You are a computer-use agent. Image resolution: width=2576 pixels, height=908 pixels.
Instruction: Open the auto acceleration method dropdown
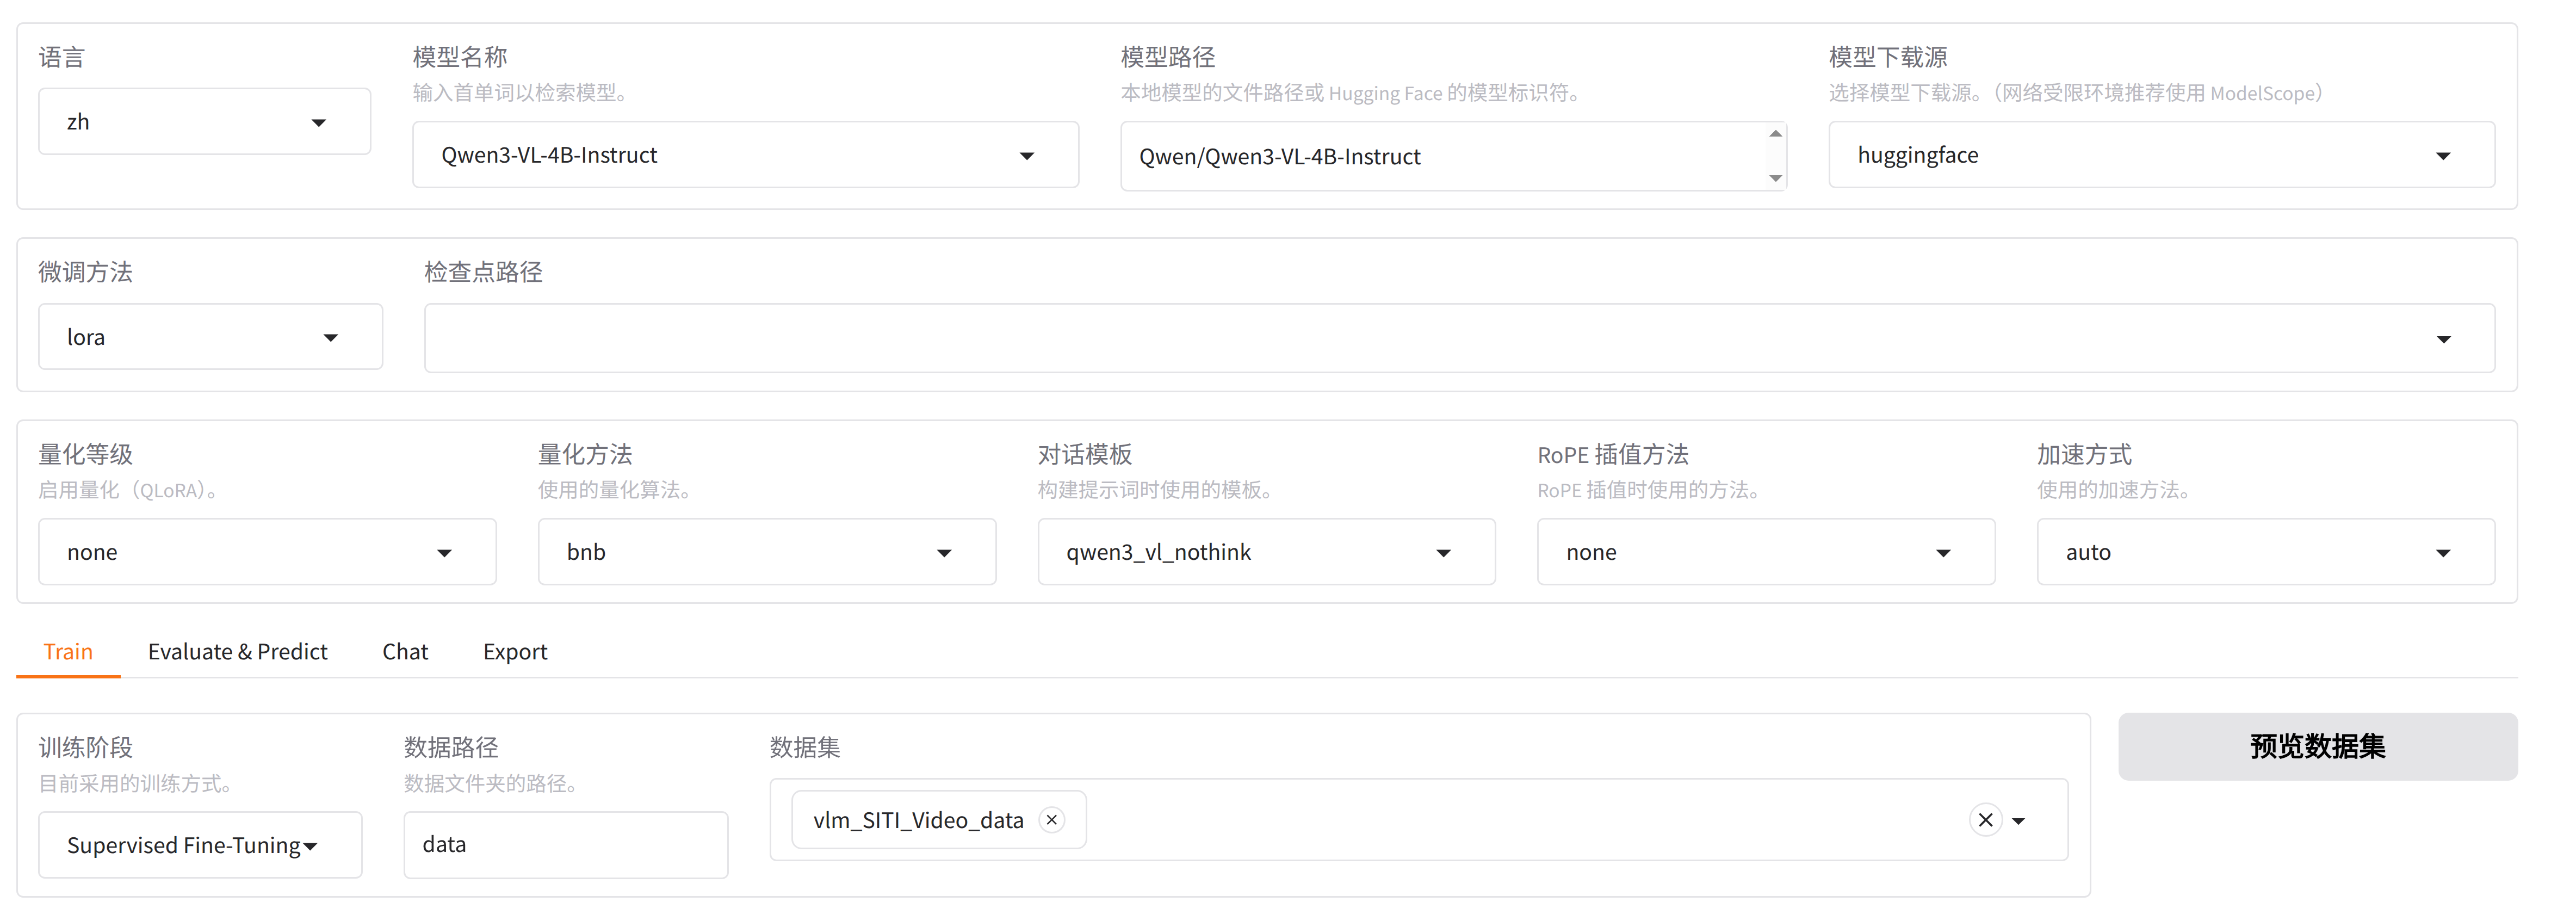pyautogui.click(x=2265, y=552)
